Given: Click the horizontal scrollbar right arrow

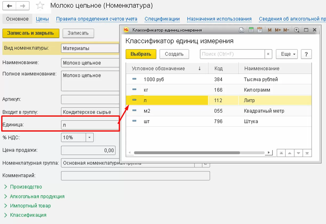Looking at the screenshot, I should coord(269,153).
